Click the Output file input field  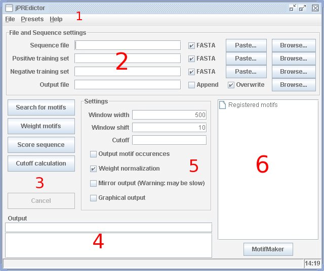128,85
